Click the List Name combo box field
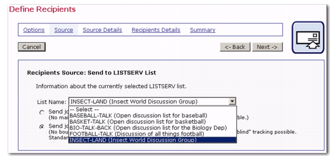This screenshot has width=334, height=163. 152,101
